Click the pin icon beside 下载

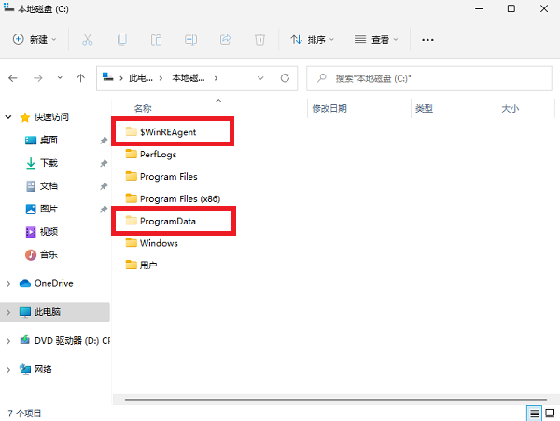[x=104, y=163]
